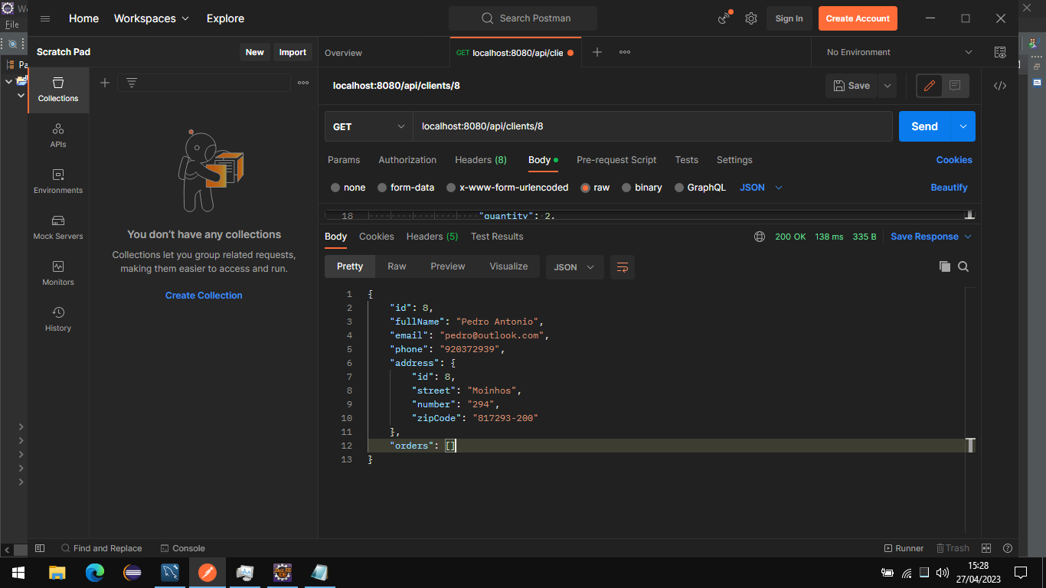Open the Environments sidebar section
1046x588 pixels.
pos(58,181)
